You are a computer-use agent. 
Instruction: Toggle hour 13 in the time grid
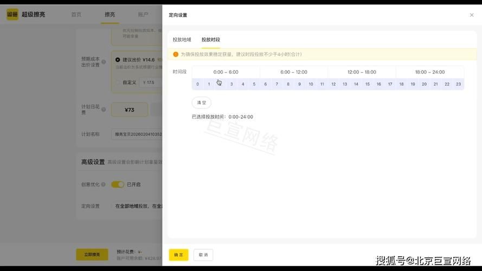click(x=345, y=84)
